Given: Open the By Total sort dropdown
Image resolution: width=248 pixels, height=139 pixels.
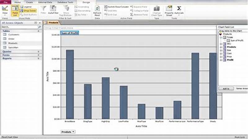Looking at the screenshot, I should 81,15.
